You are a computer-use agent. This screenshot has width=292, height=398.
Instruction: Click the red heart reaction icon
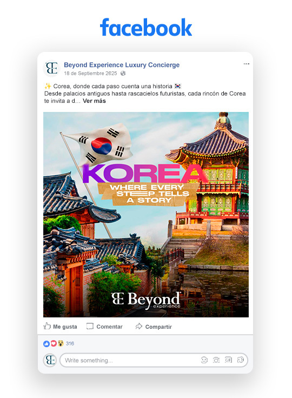[54, 344]
